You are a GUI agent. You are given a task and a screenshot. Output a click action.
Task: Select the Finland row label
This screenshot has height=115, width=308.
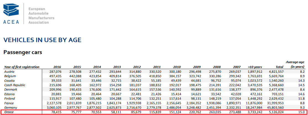9,99
